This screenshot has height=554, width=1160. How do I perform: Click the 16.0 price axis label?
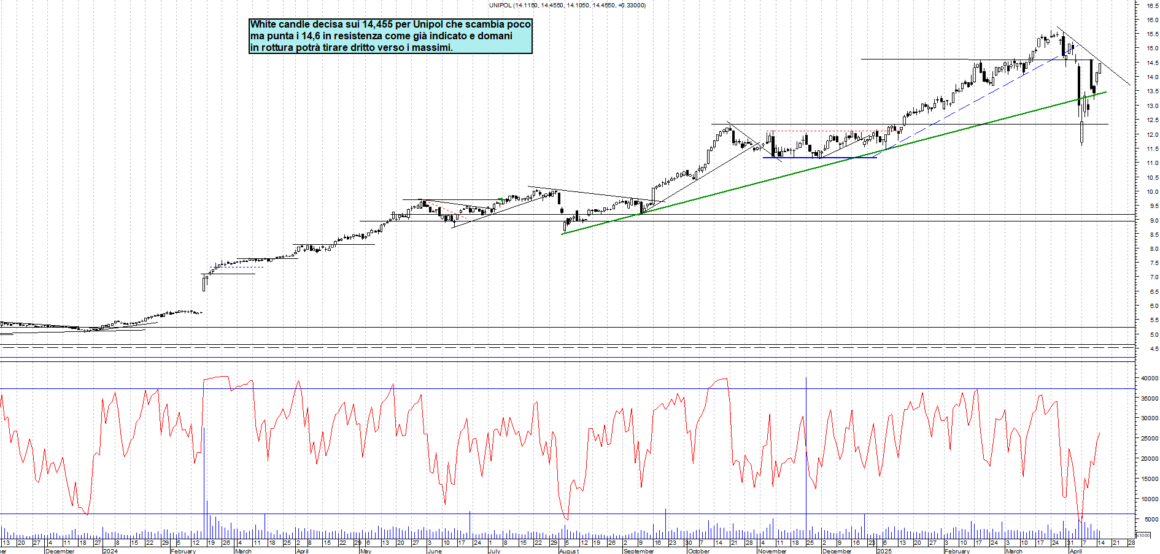[x=1152, y=20]
